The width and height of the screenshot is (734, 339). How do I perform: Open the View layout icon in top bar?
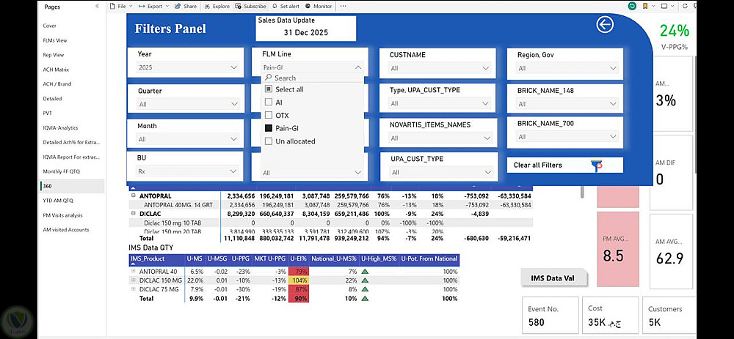(x=665, y=6)
